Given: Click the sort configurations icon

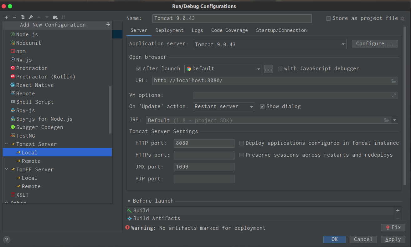Looking at the screenshot, I should point(64,17).
